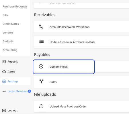129x114 pixels.
Task: Click the Rules split-arrows icon
Action: click(x=42, y=81)
